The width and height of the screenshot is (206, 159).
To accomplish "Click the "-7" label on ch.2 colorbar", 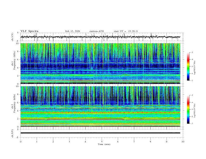I will coord(192,123).
